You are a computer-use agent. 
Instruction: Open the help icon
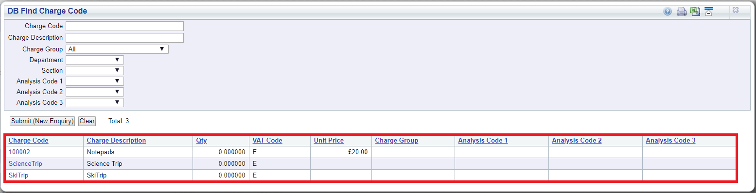tap(668, 12)
